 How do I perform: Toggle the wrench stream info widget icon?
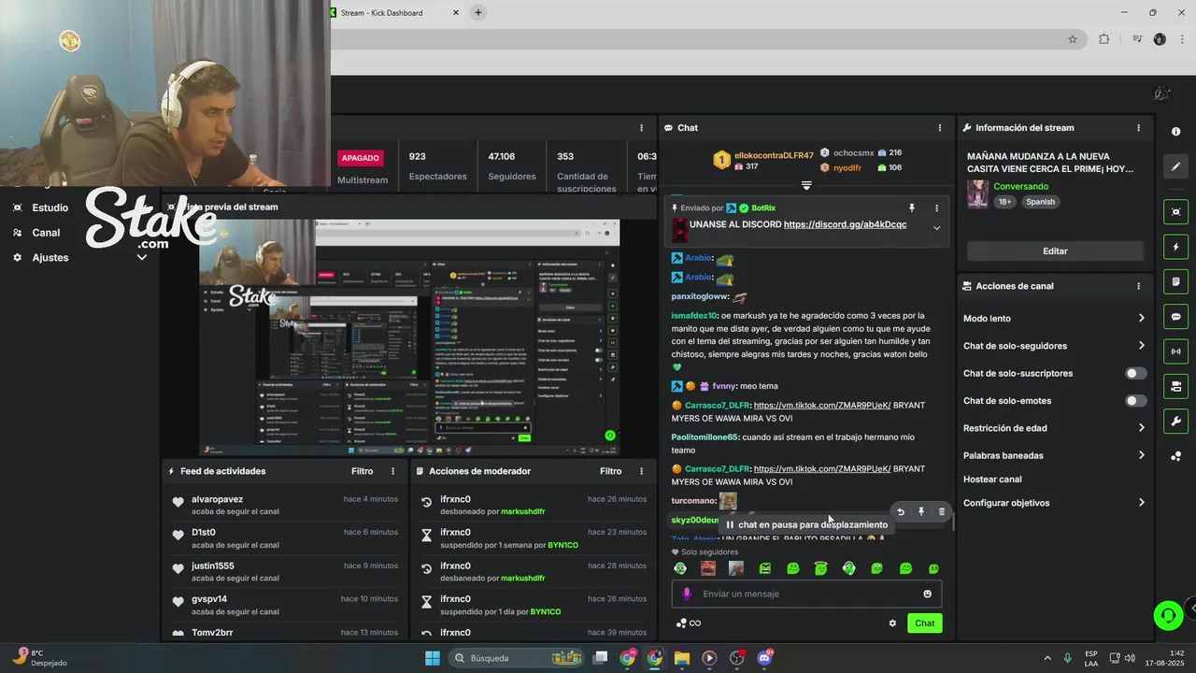coord(1175,421)
